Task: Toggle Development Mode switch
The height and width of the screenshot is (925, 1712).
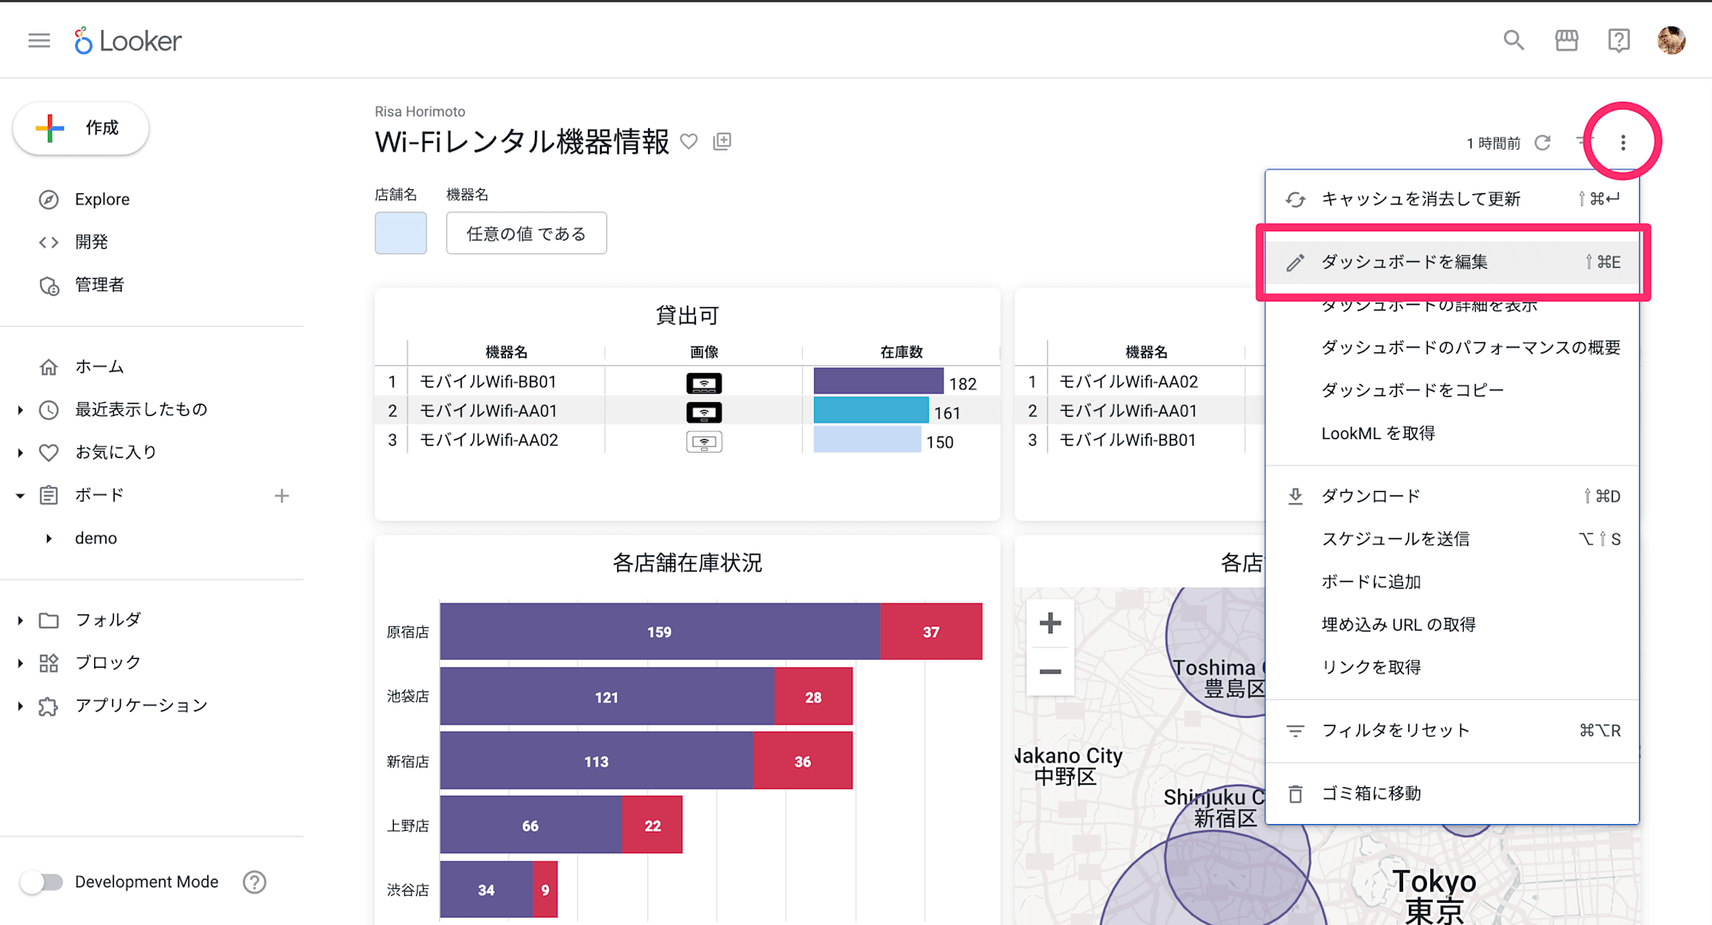Action: pos(41,882)
